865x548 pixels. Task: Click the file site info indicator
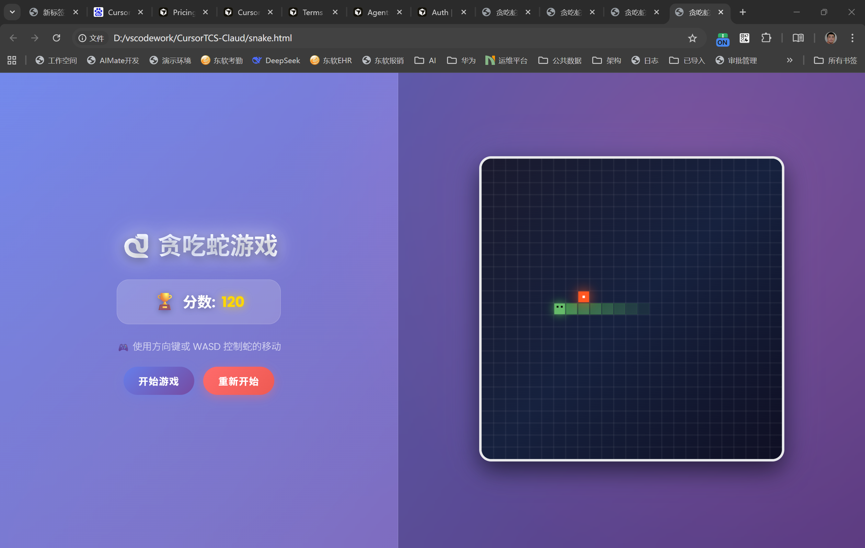[91, 38]
